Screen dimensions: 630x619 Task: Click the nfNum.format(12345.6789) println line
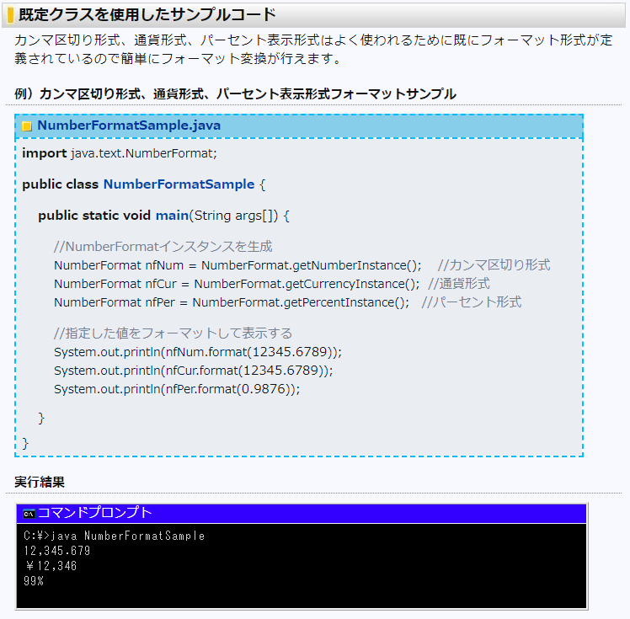[198, 352]
